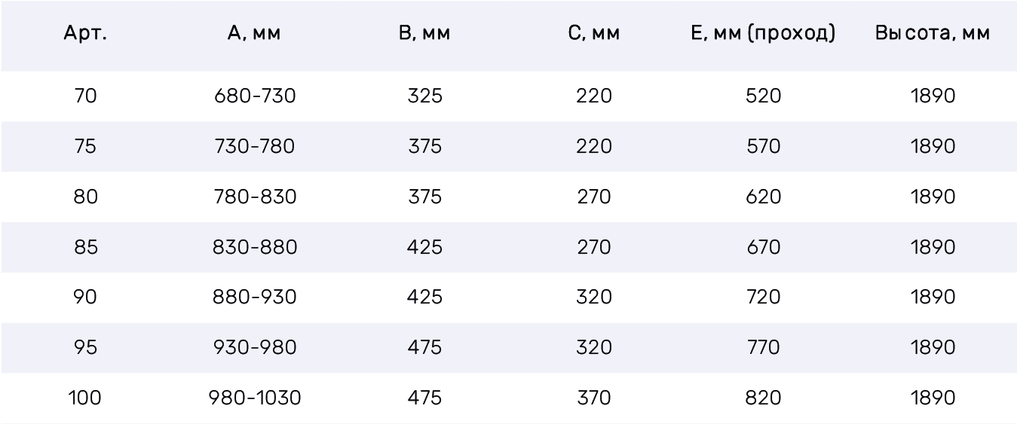Click the C value 370 cell
The image size is (1017, 424).
click(x=594, y=398)
